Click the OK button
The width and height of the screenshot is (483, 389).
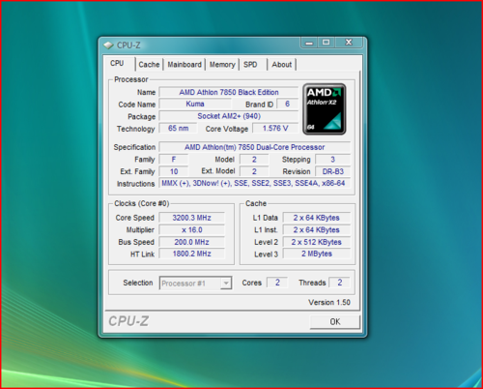click(335, 321)
